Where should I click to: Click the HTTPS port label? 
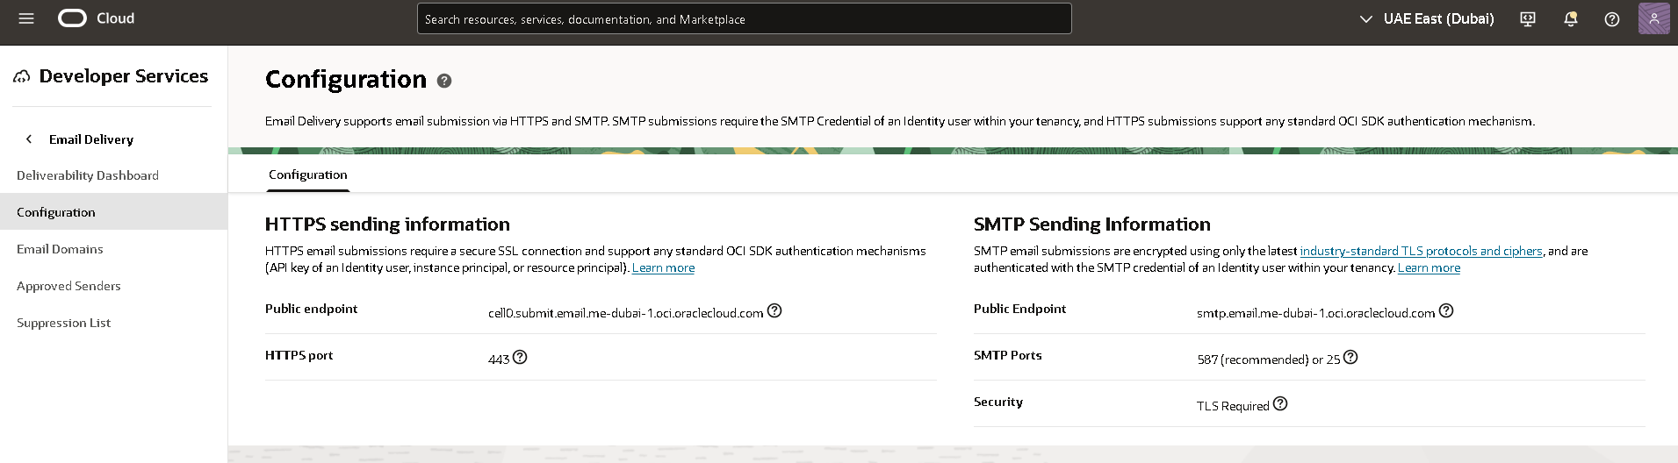[299, 355]
